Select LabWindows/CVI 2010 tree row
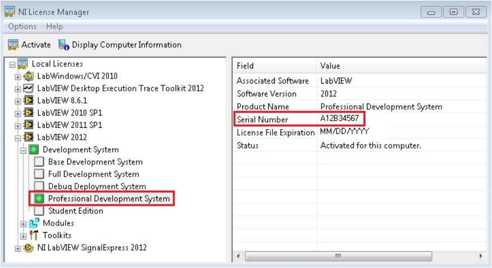The image size is (492, 268). click(x=77, y=76)
